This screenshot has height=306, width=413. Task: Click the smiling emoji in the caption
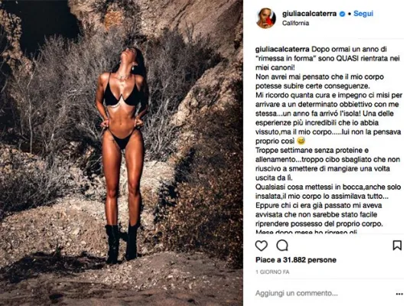coord(301,141)
